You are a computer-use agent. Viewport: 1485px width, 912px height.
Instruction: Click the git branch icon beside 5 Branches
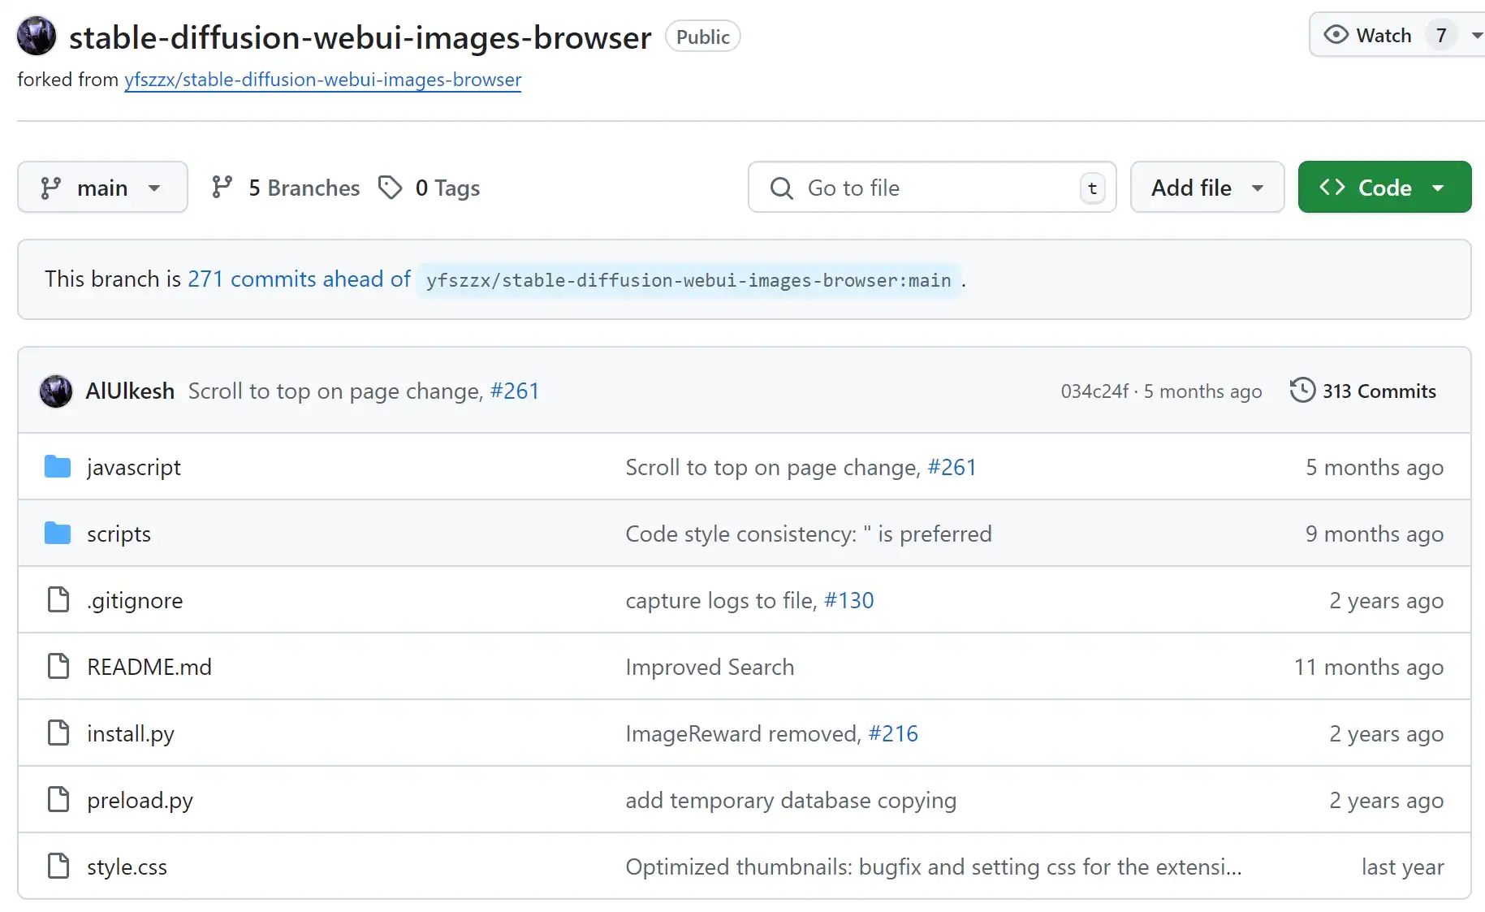click(222, 188)
